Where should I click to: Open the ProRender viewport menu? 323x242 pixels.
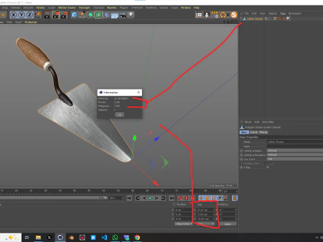point(31,22)
